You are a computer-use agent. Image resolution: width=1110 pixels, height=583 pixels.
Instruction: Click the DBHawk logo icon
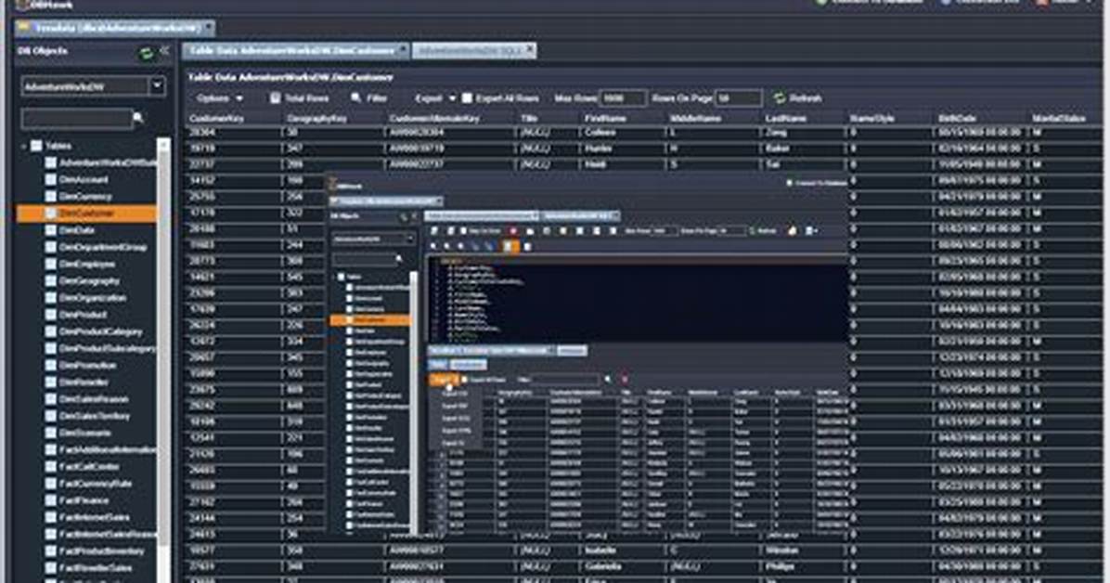[x=22, y=5]
